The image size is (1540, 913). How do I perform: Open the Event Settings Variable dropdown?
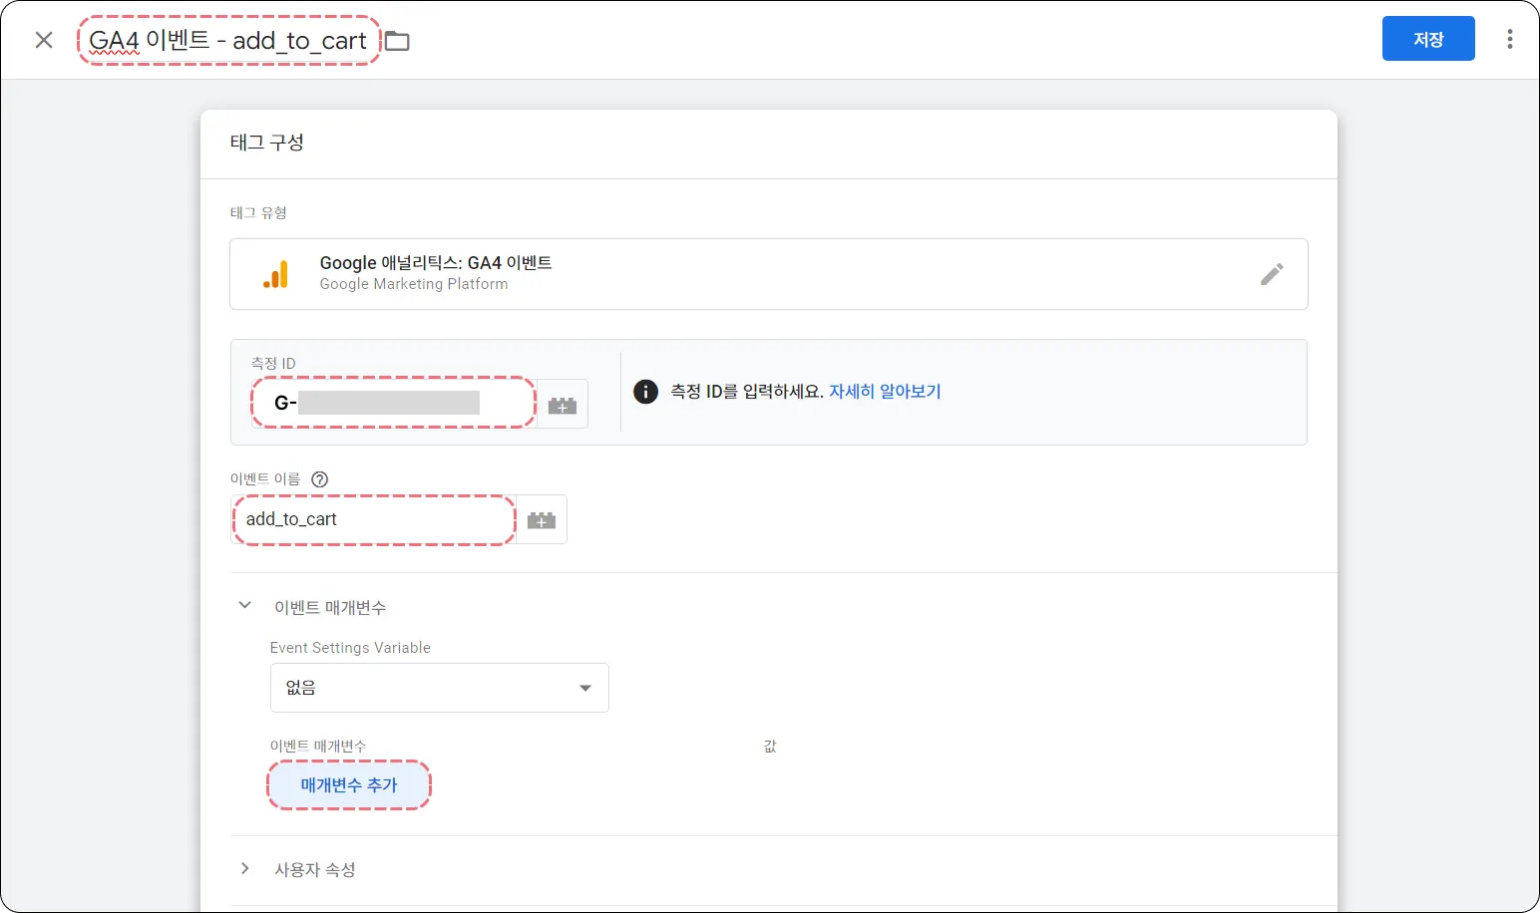[x=439, y=688]
